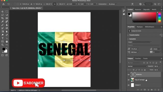Switch to the Dégradés tab

point(146,9)
